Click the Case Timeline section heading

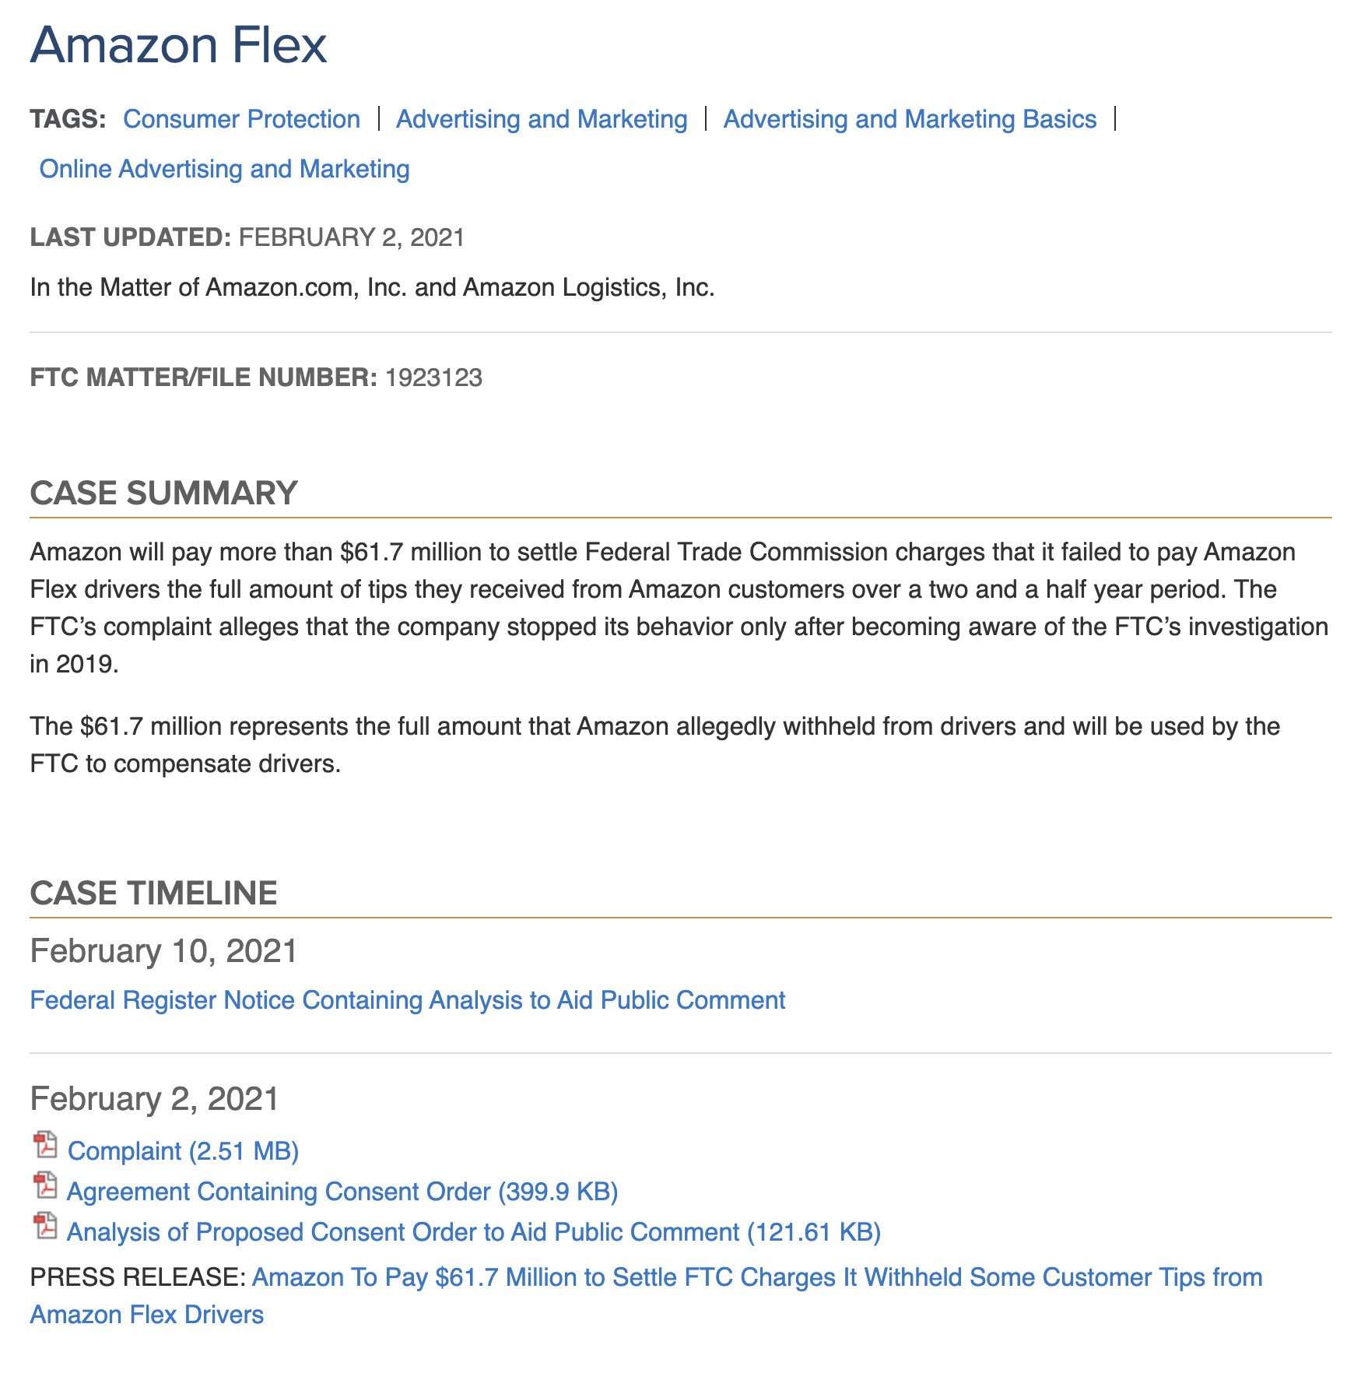point(153,894)
